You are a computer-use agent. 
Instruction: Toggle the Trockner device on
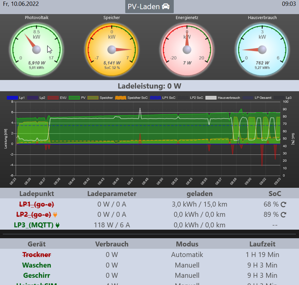pyautogui.click(x=37, y=255)
